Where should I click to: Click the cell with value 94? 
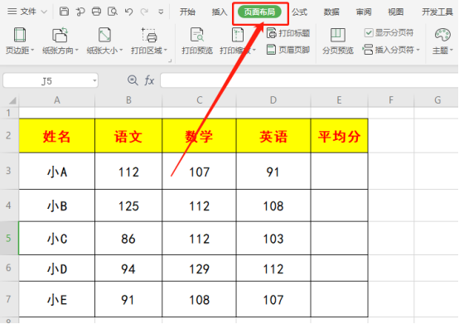pyautogui.click(x=128, y=268)
